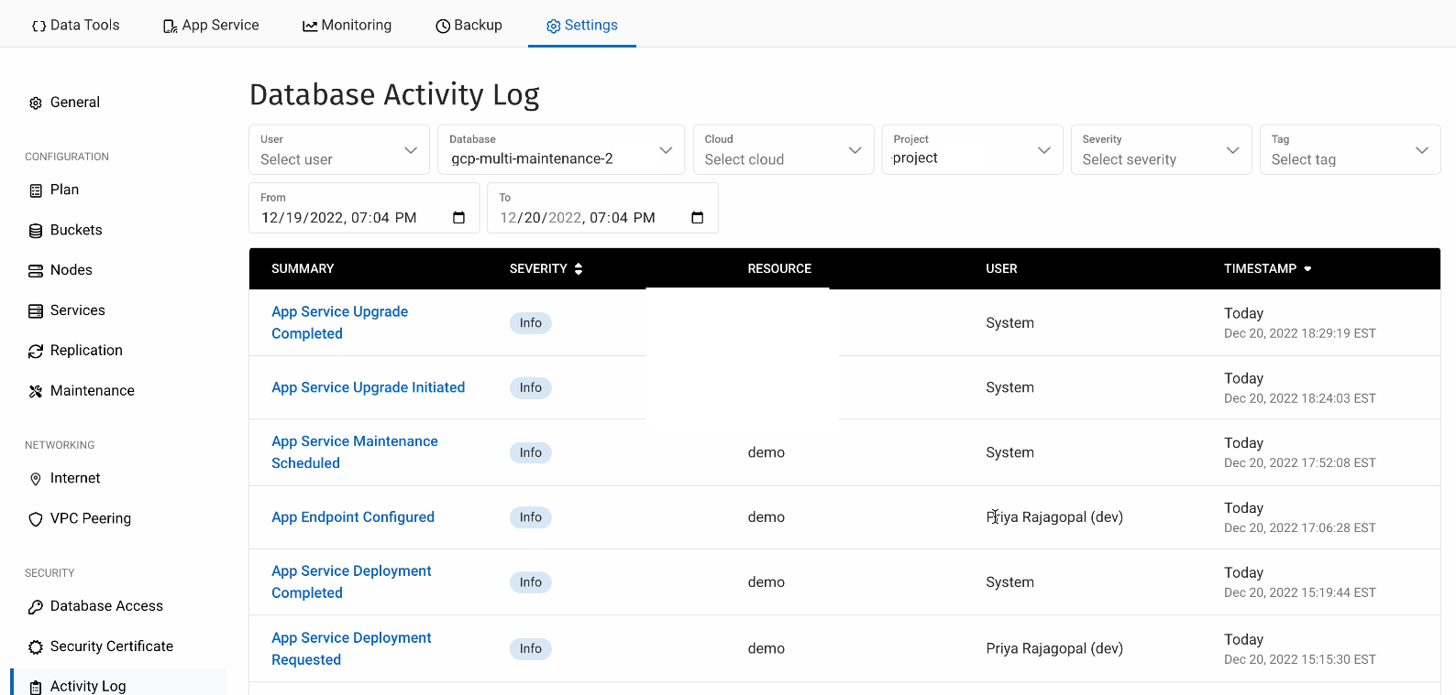The image size is (1456, 695).
Task: Click the Buckets database icon
Action: (x=36, y=231)
